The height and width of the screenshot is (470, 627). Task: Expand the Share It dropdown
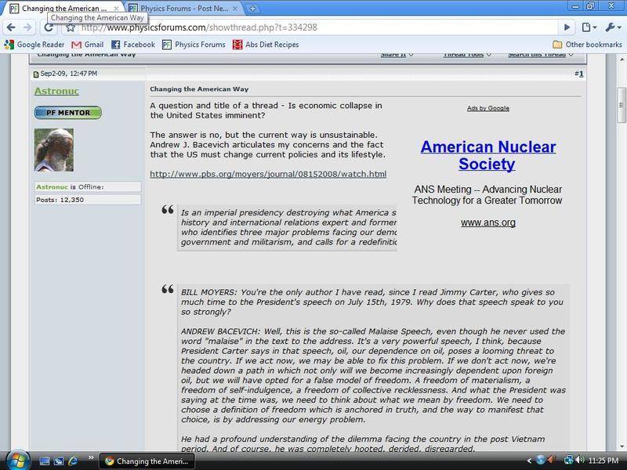(x=397, y=55)
